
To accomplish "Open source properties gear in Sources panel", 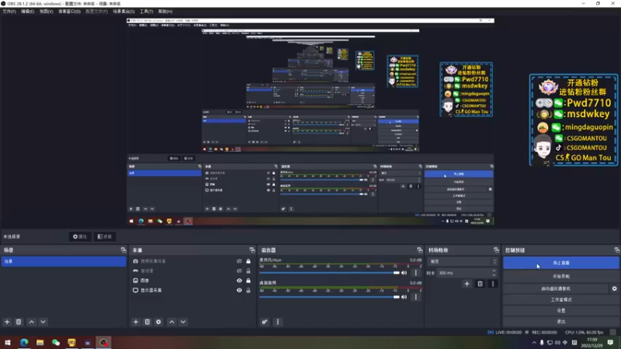I will tap(159, 322).
